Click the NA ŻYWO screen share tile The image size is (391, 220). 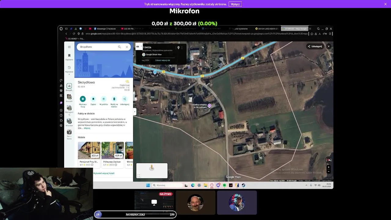coord(154,202)
